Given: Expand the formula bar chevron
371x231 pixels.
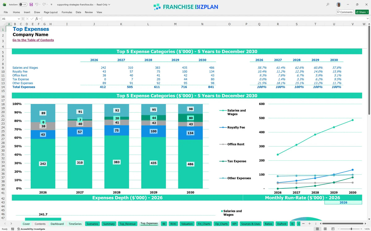Looking at the screenshot, I should 368,19.
